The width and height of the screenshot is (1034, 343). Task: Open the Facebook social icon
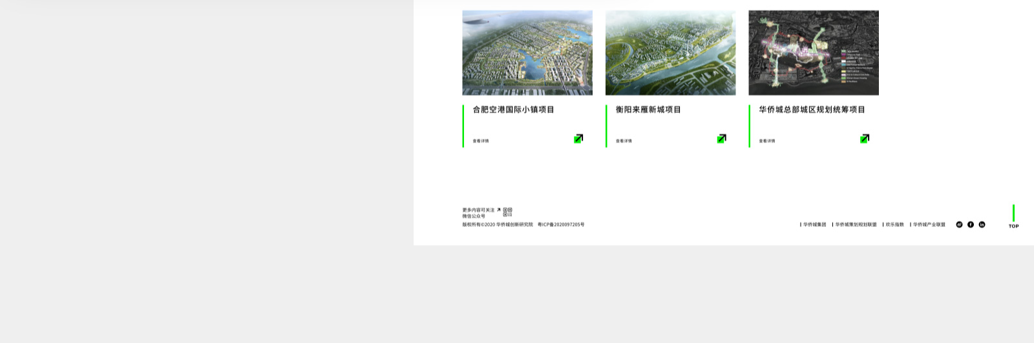click(971, 224)
